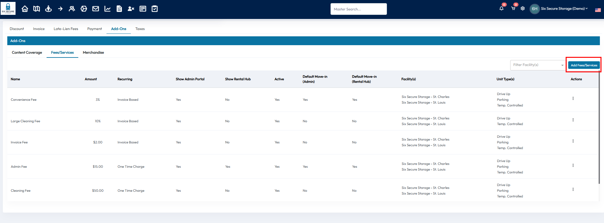Click into the Master Search field
Screen dimensions: 604x223
point(358,9)
